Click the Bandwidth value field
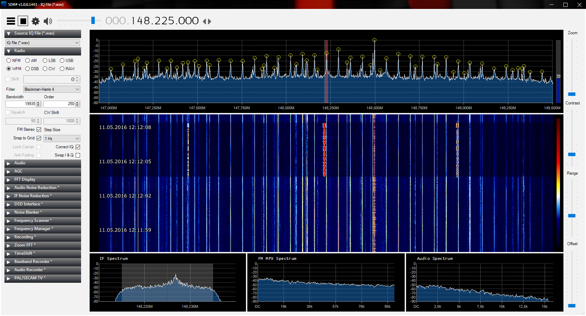Image resolution: width=586 pixels, height=316 pixels. 21,104
